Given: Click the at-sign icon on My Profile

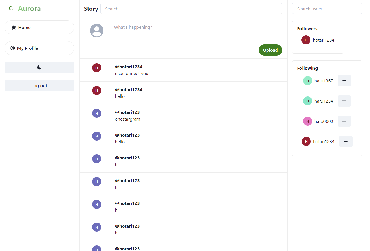Looking at the screenshot, I should [x=13, y=48].
